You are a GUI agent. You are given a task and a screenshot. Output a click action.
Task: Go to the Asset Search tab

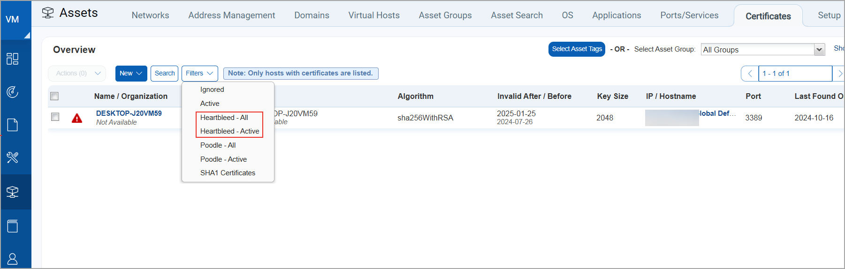[x=517, y=15]
